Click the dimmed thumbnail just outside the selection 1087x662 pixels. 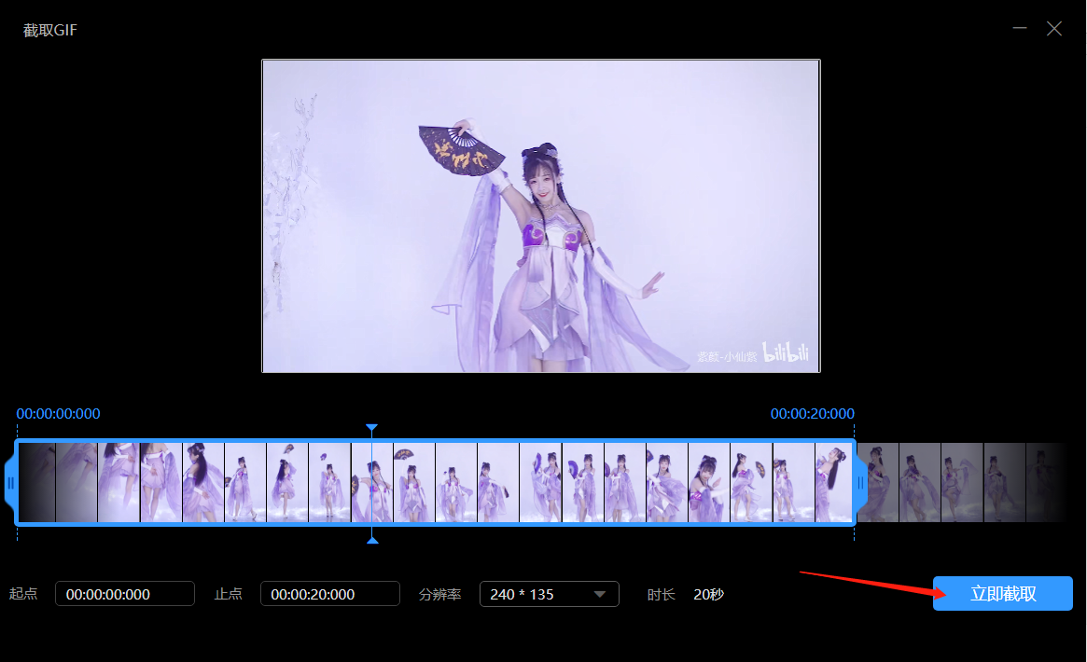[x=878, y=483]
